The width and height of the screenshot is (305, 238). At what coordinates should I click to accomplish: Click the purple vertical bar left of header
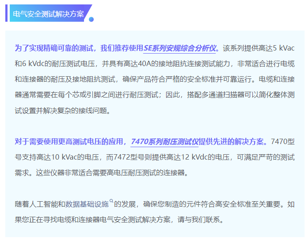pos(7,13)
